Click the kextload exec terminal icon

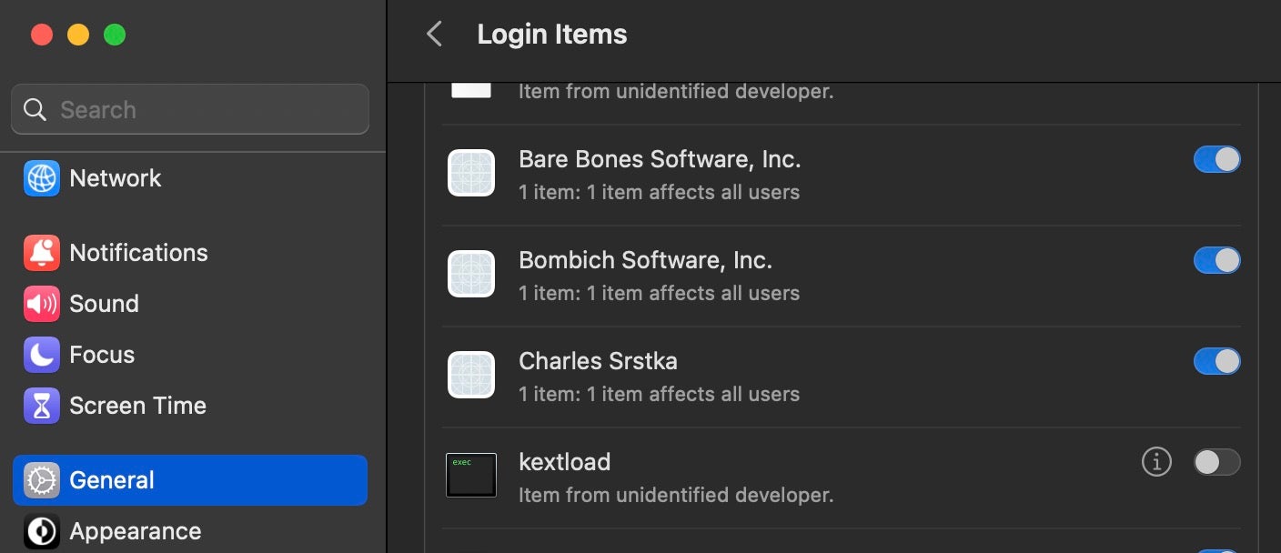(x=471, y=475)
